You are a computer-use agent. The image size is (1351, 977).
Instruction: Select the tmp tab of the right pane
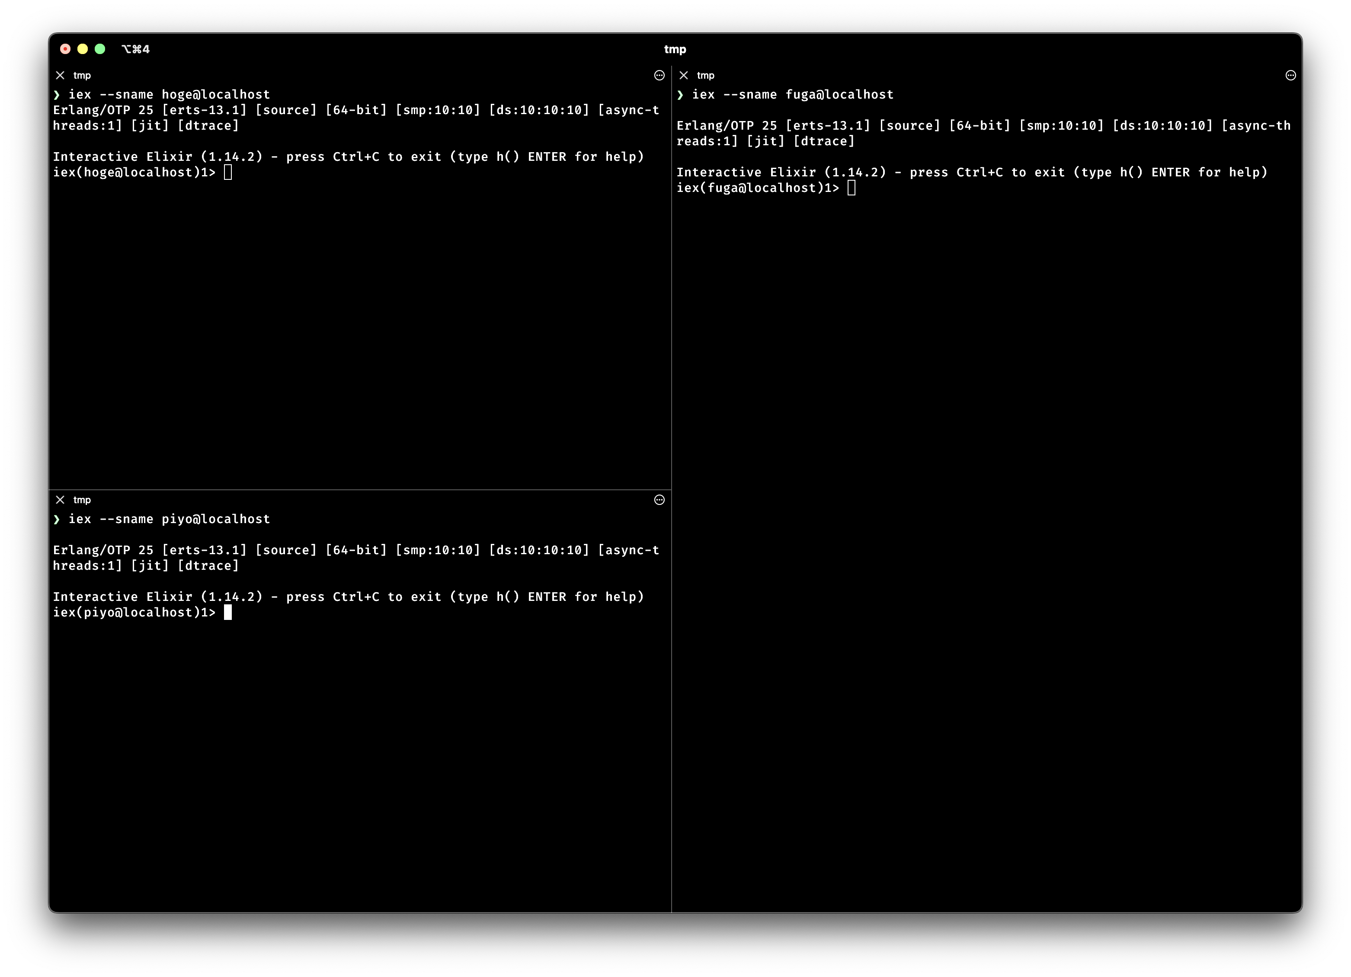click(x=705, y=75)
